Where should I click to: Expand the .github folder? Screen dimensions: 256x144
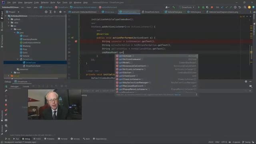[9, 19]
